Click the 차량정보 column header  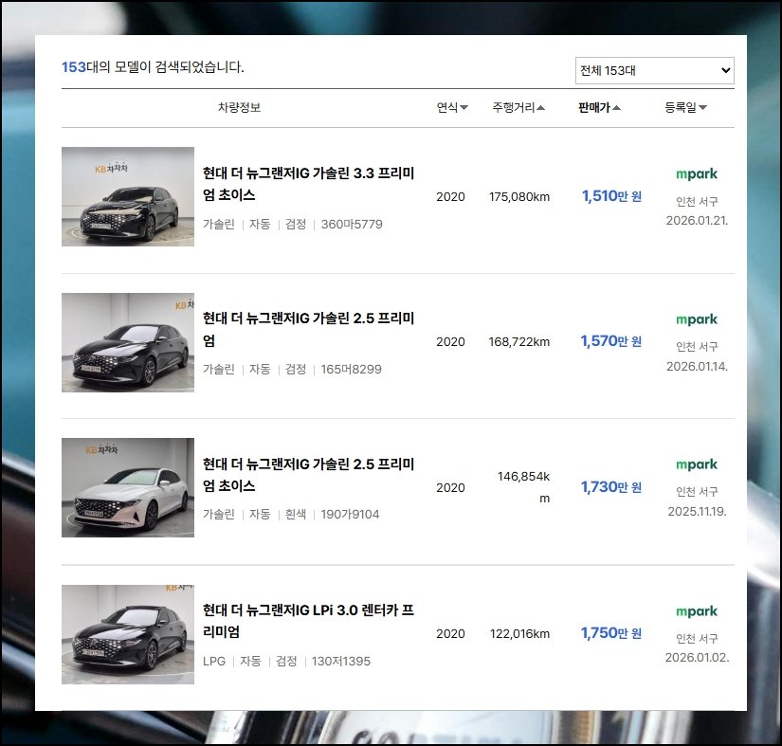click(239, 107)
